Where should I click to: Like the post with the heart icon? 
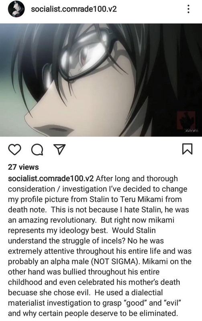click(15, 149)
